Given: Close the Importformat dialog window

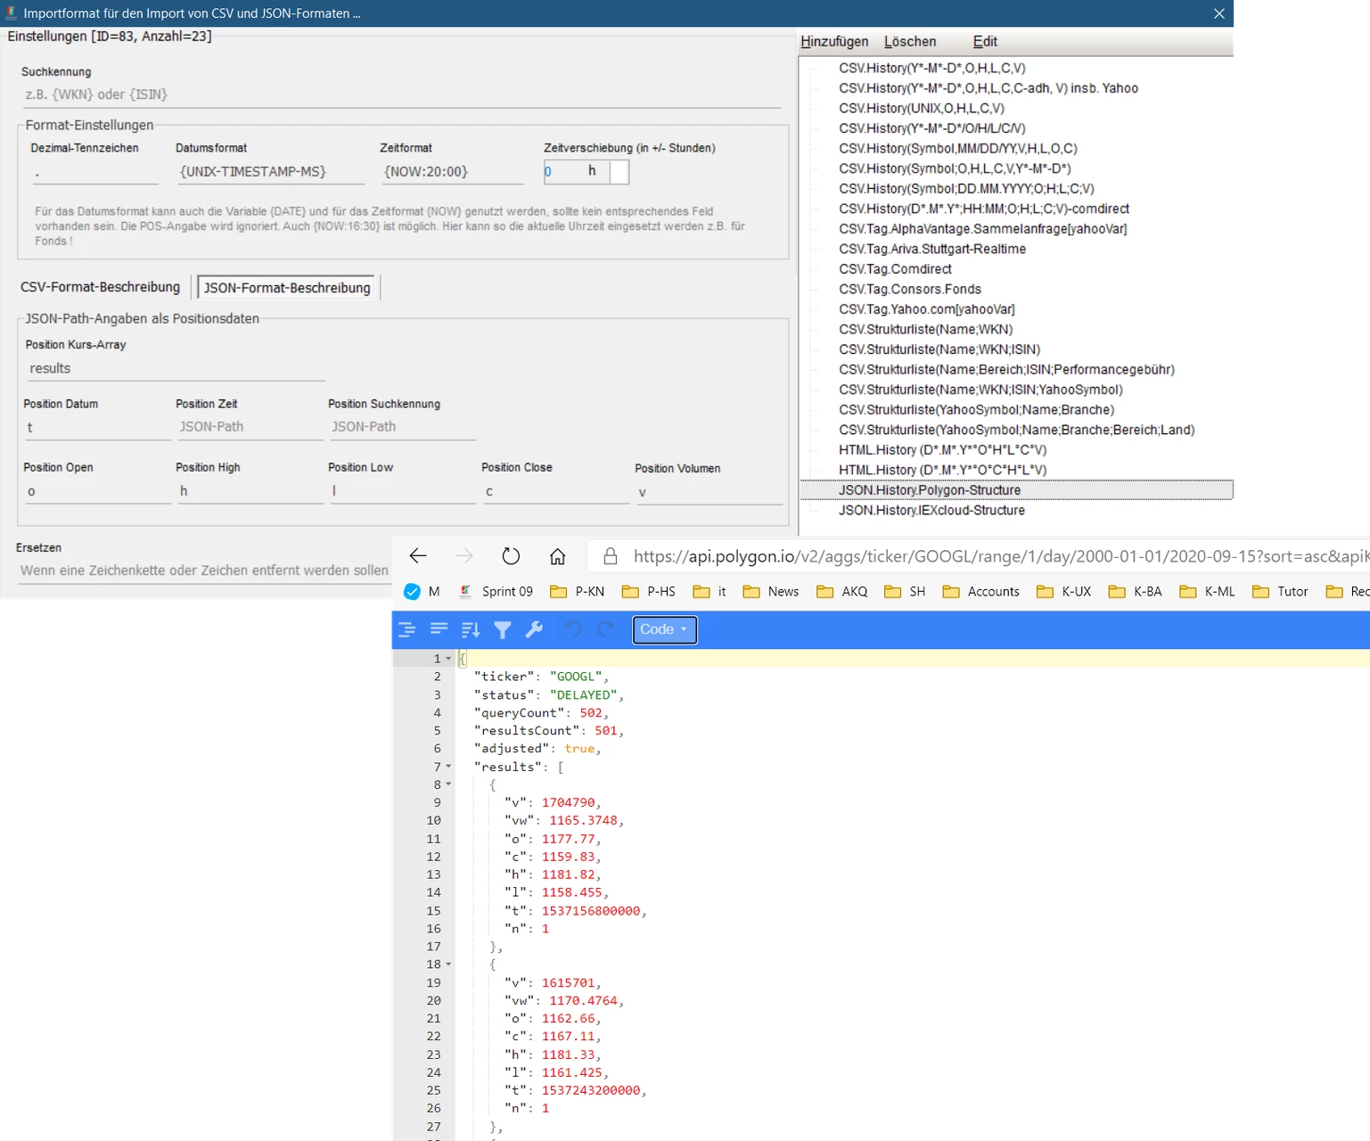Looking at the screenshot, I should pos(1218,13).
